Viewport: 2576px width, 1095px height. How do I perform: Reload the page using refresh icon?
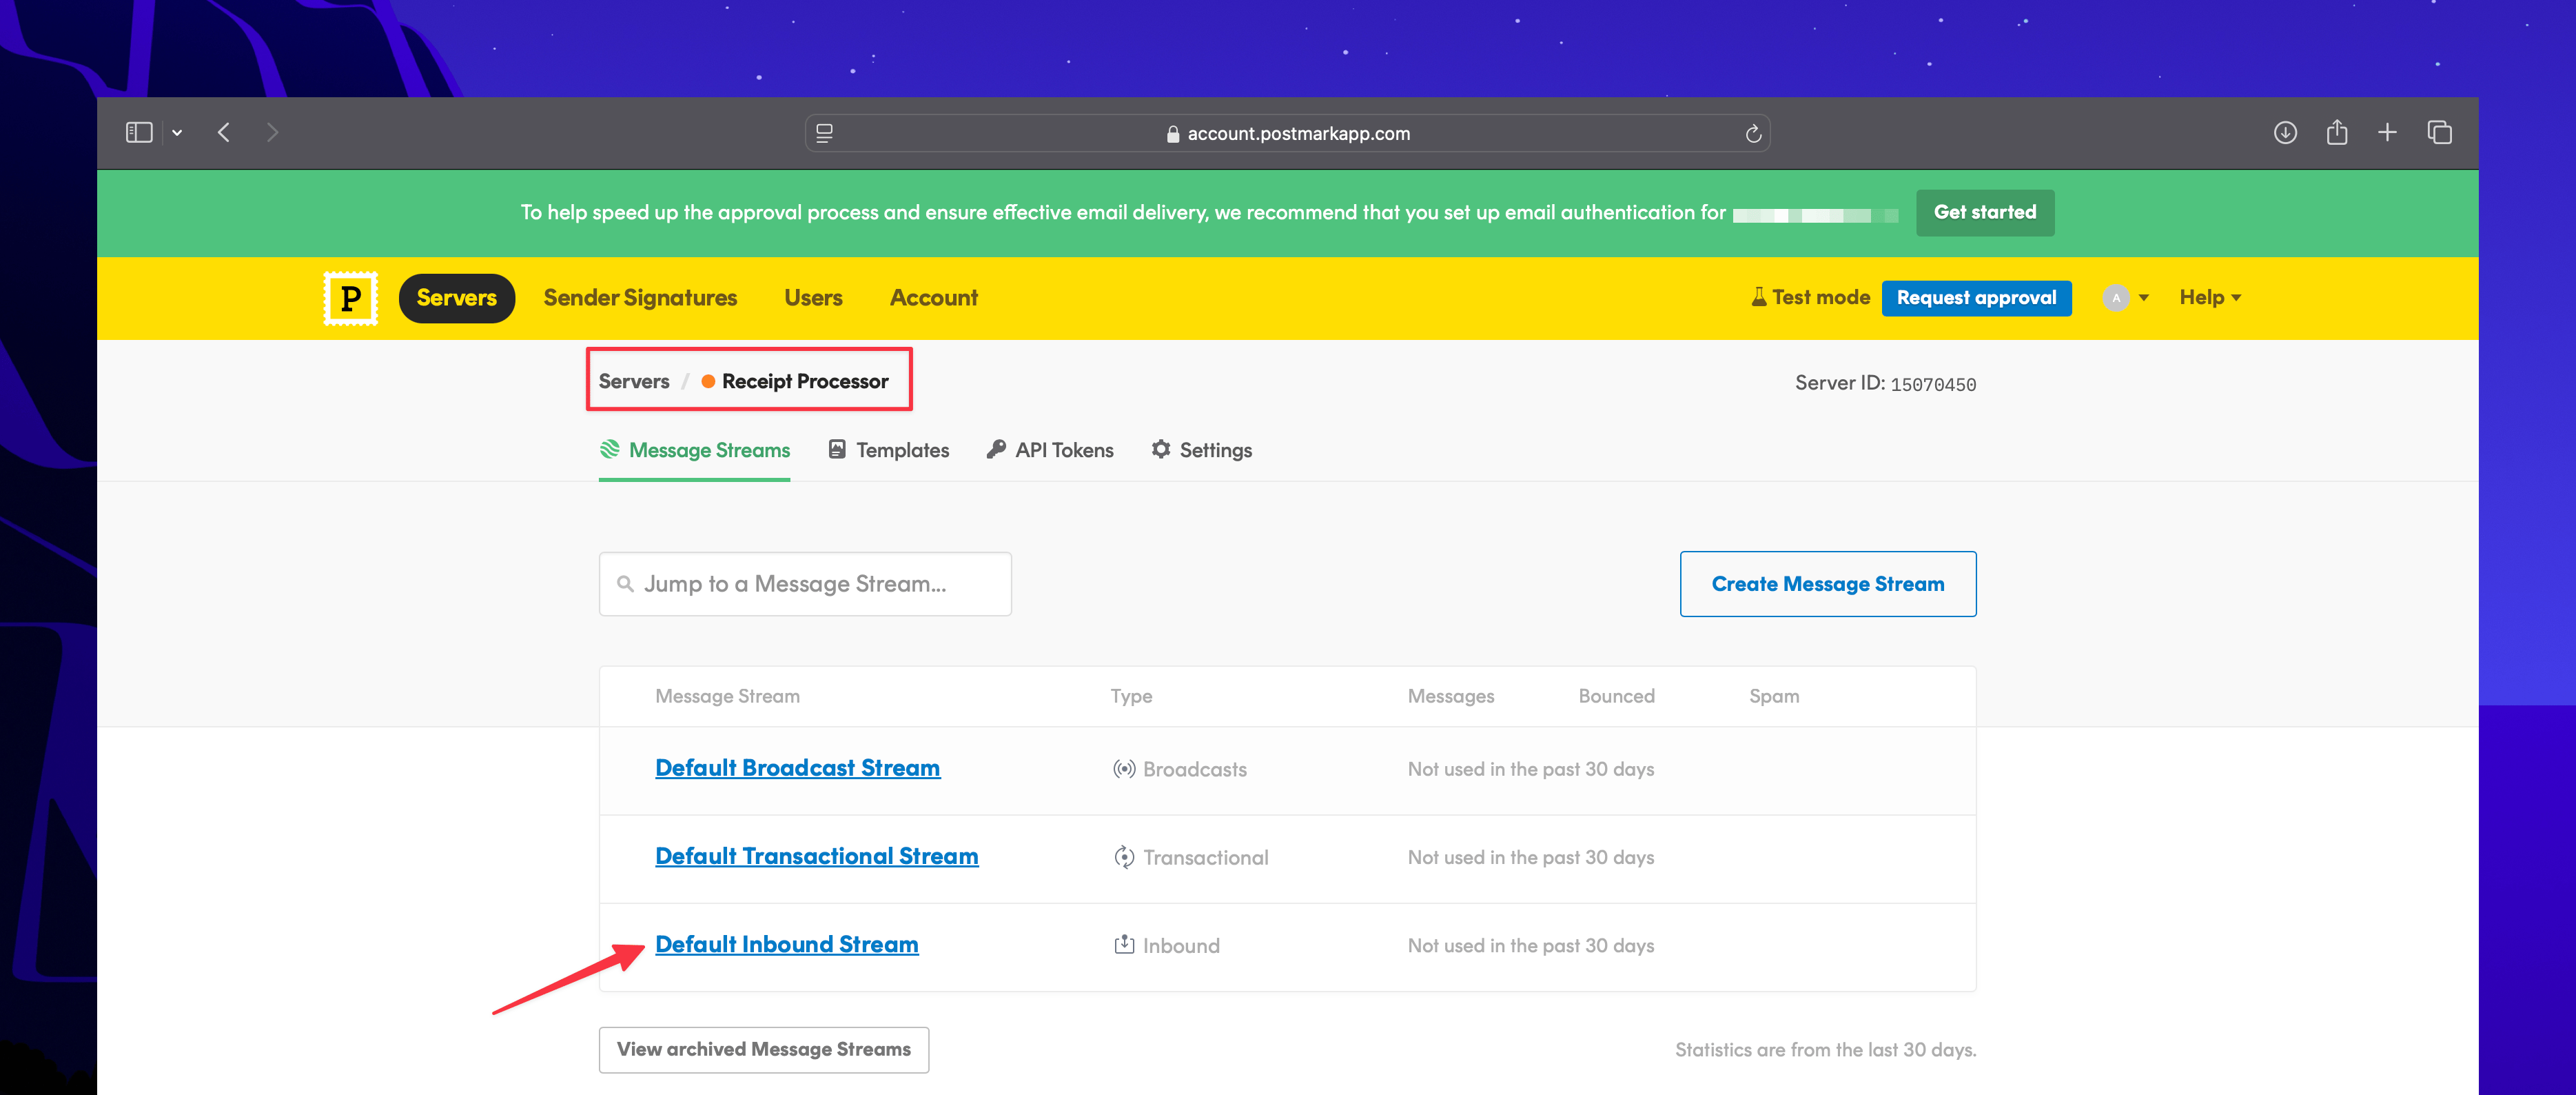coord(1753,133)
